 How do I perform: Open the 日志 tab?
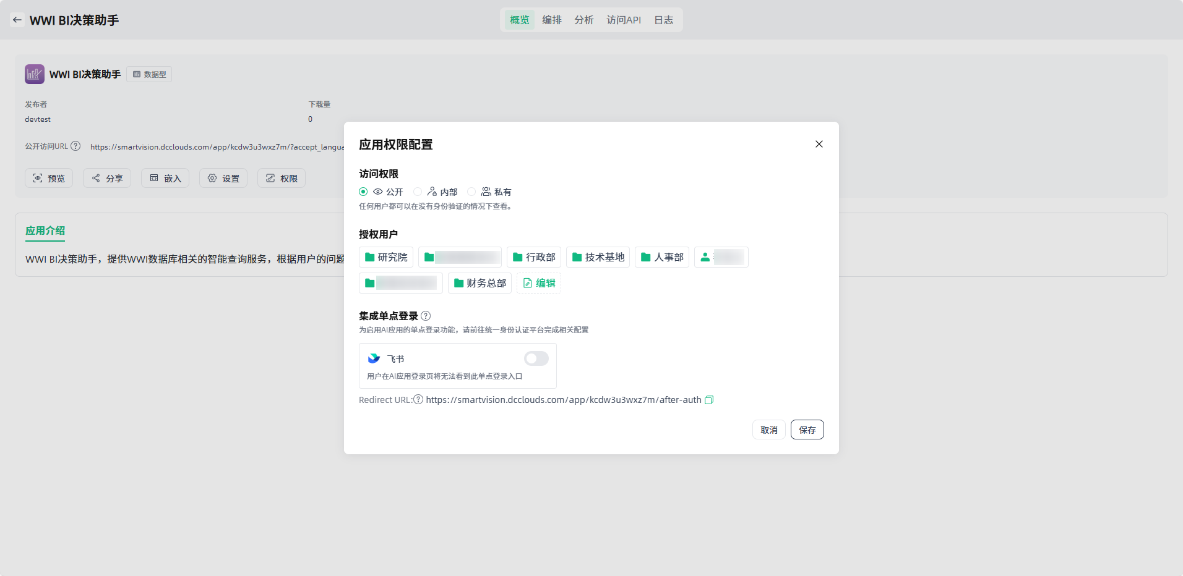click(x=663, y=20)
